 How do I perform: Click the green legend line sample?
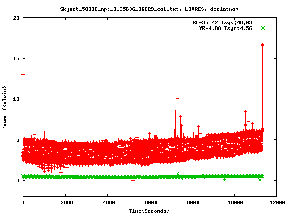[263, 28]
